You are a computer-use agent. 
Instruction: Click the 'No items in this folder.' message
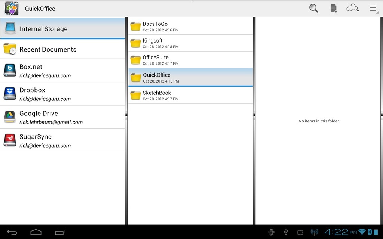319,121
